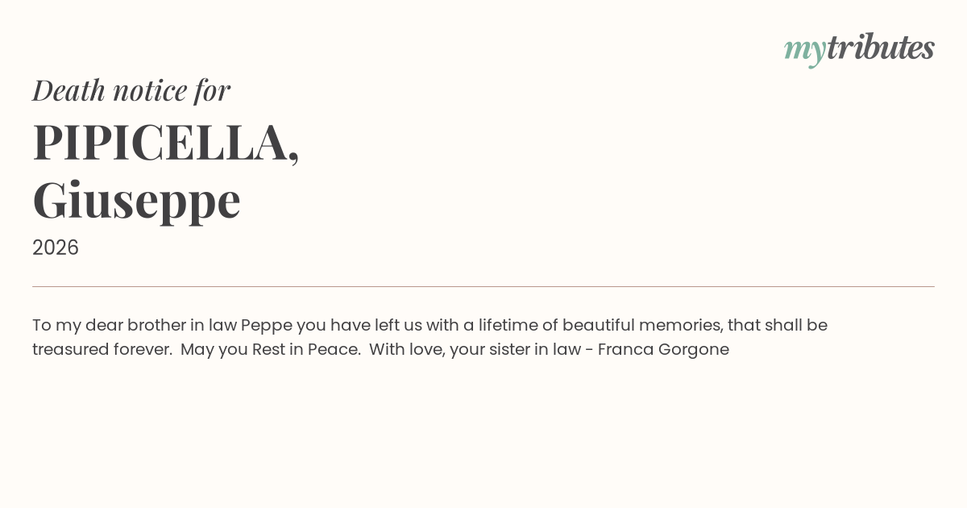Click the word "Peppe" in the message
This screenshot has height=508, width=967.
pos(266,325)
